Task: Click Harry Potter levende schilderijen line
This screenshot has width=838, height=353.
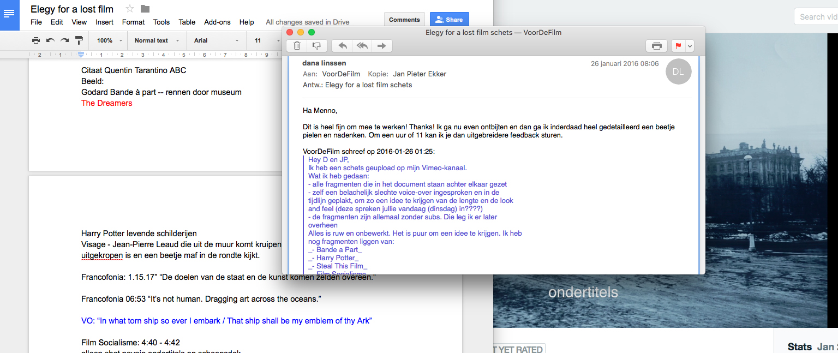Action: tap(139, 234)
